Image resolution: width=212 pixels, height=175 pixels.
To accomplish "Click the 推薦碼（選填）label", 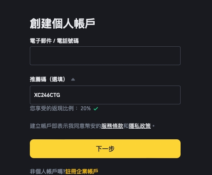I will coord(48,79).
